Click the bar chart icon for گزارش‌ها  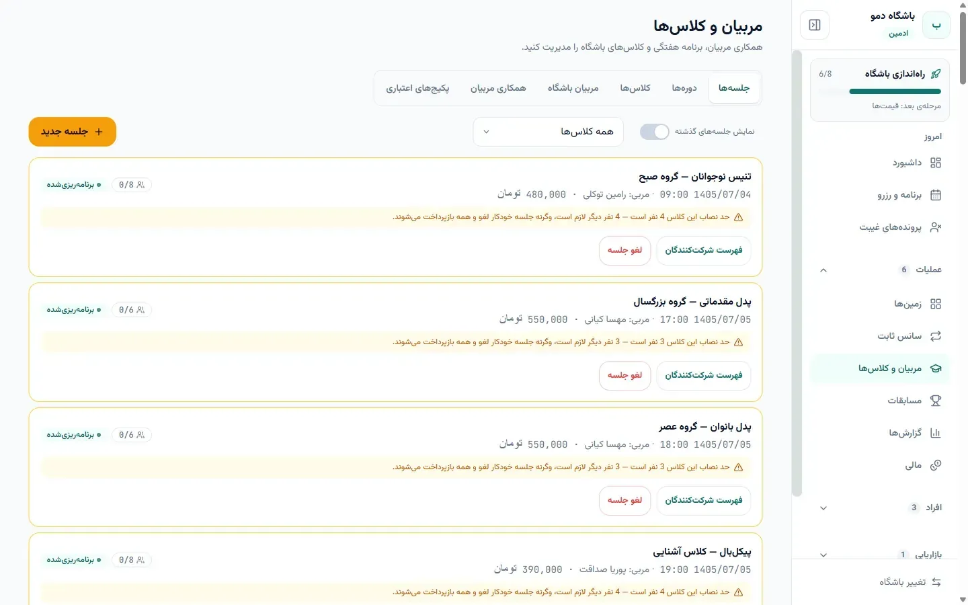point(936,433)
